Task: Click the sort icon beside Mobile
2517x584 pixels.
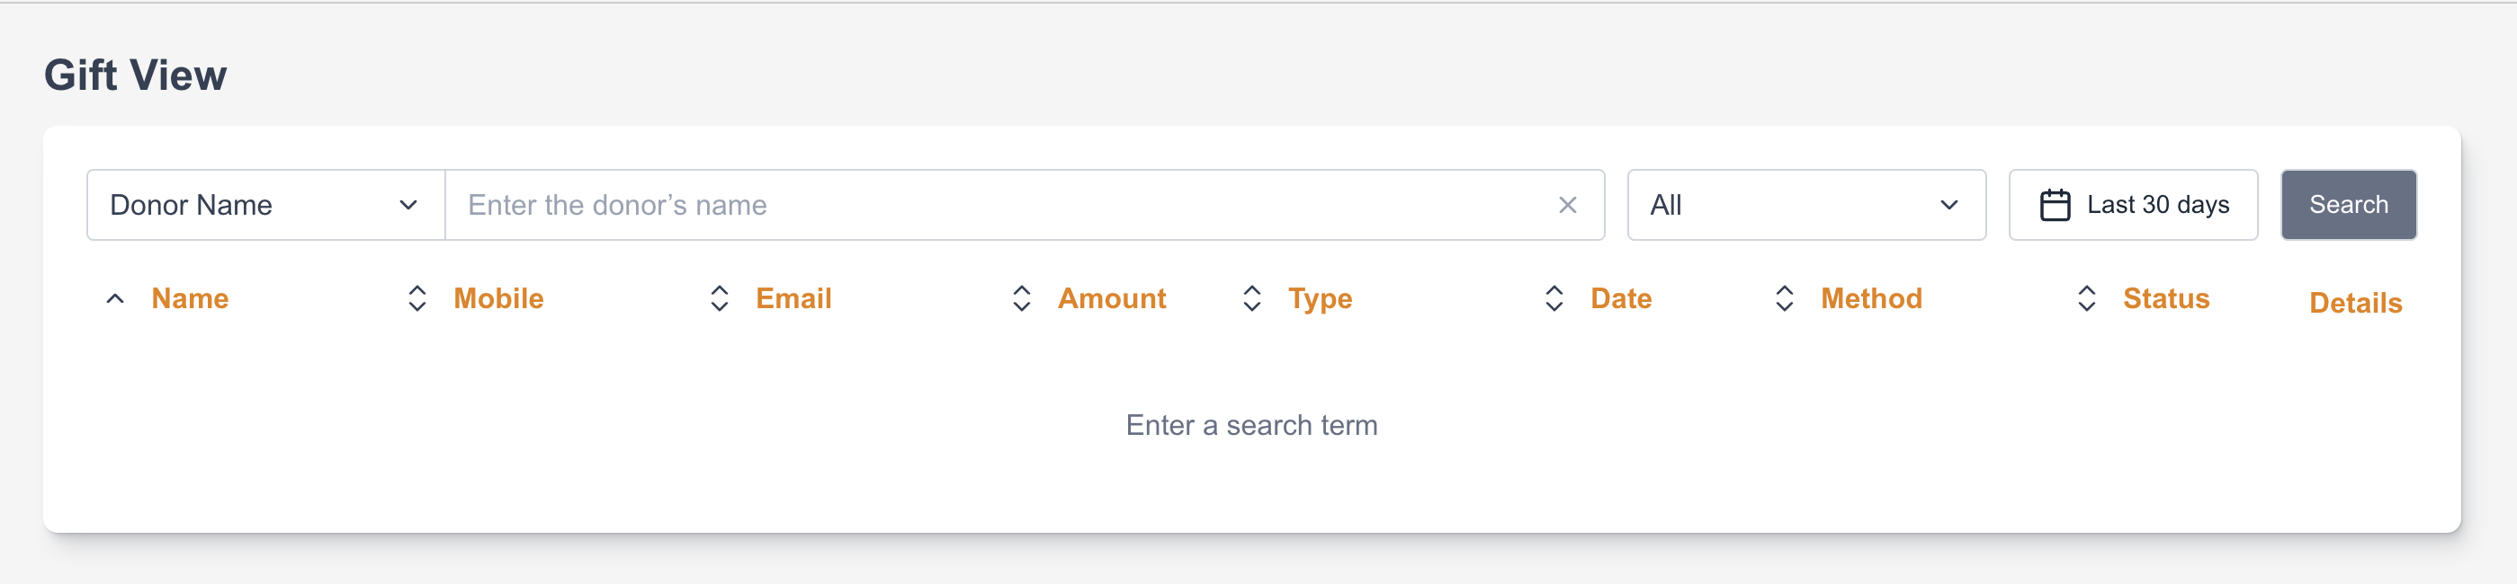Action: pos(417,299)
